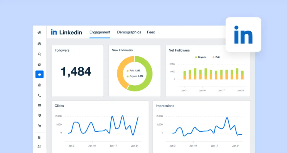Click the Linkedin page title text
Viewport: 287px width, 153px height.
(71, 32)
